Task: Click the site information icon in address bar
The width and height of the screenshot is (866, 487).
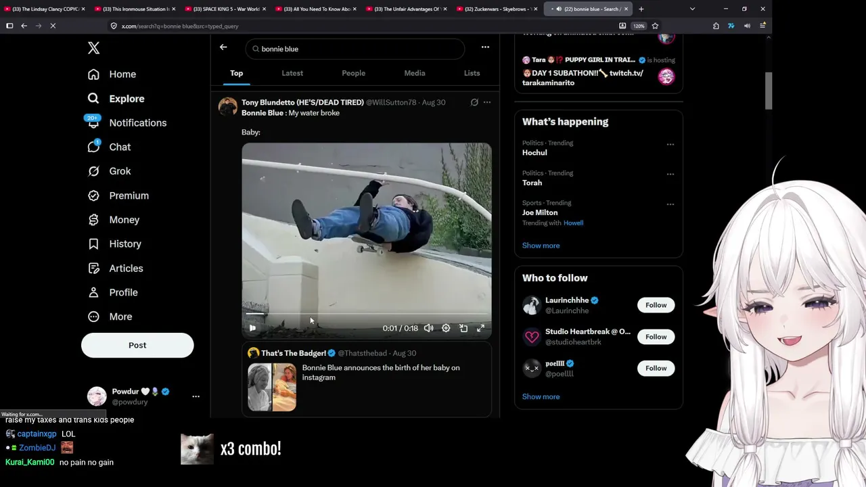Action: tap(114, 26)
